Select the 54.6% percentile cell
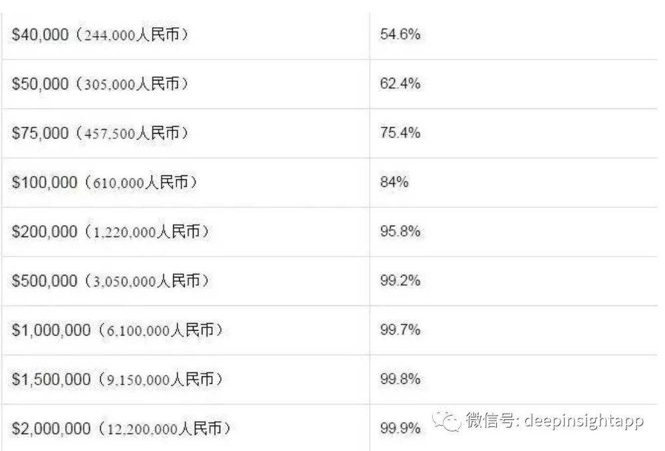Viewport: 665px width, 451px height. click(x=400, y=35)
